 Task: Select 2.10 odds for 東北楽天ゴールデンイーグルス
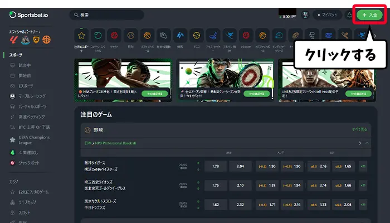240,186
